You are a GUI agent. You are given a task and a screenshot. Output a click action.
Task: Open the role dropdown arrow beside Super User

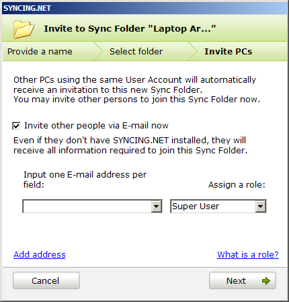260,206
